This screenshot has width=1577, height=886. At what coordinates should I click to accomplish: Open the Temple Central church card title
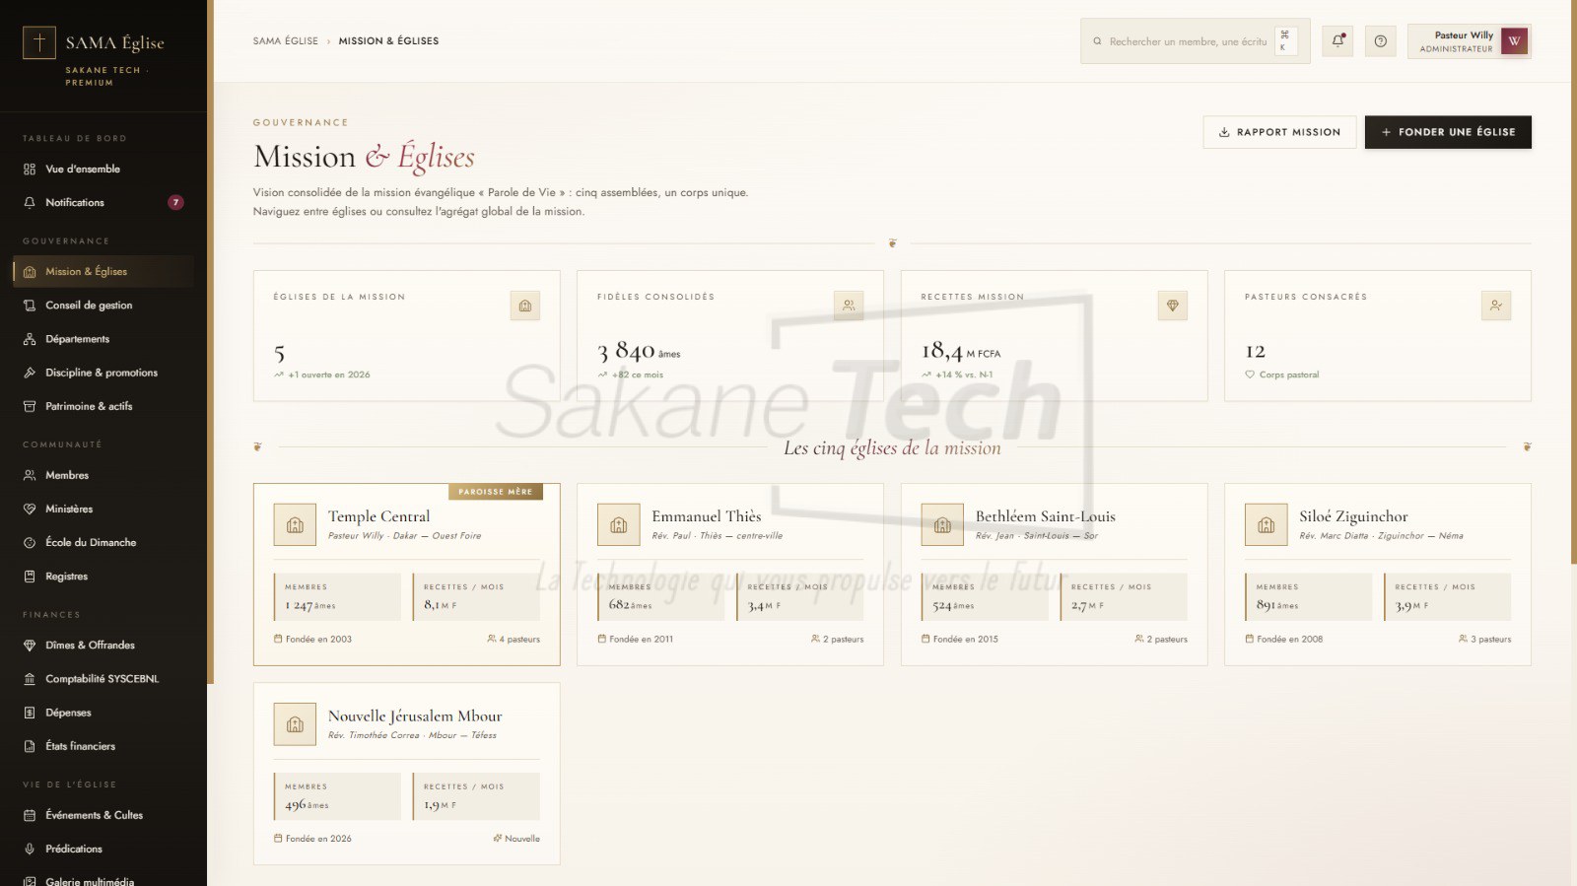(x=378, y=516)
